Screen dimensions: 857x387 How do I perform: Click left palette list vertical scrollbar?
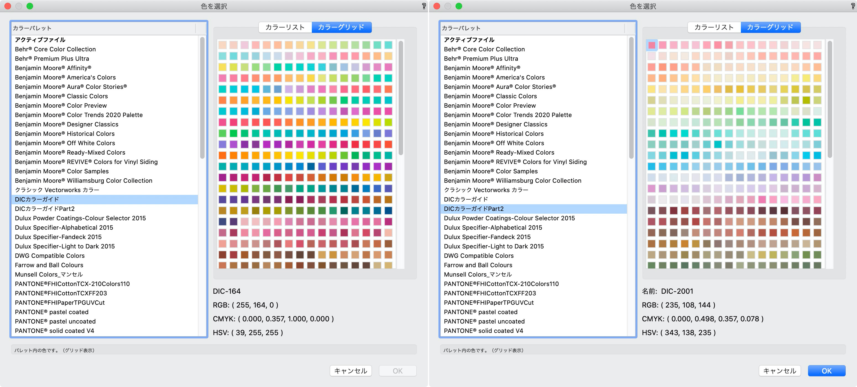(x=202, y=98)
